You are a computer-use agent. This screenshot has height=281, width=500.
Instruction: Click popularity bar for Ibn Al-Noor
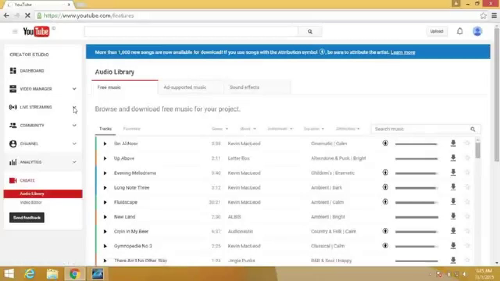[417, 144]
